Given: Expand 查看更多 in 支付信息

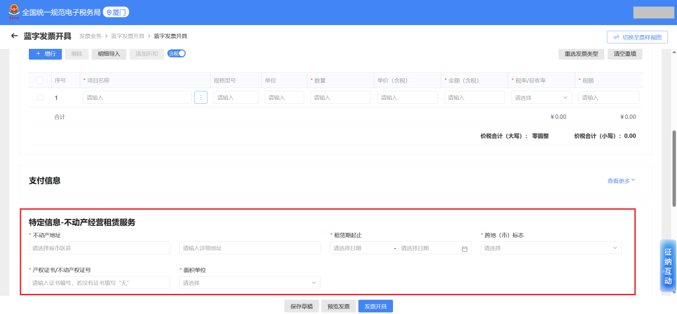Looking at the screenshot, I should tap(621, 181).
